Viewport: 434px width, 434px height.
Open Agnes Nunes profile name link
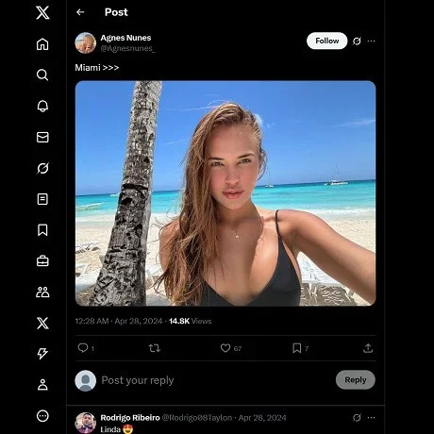coord(125,38)
